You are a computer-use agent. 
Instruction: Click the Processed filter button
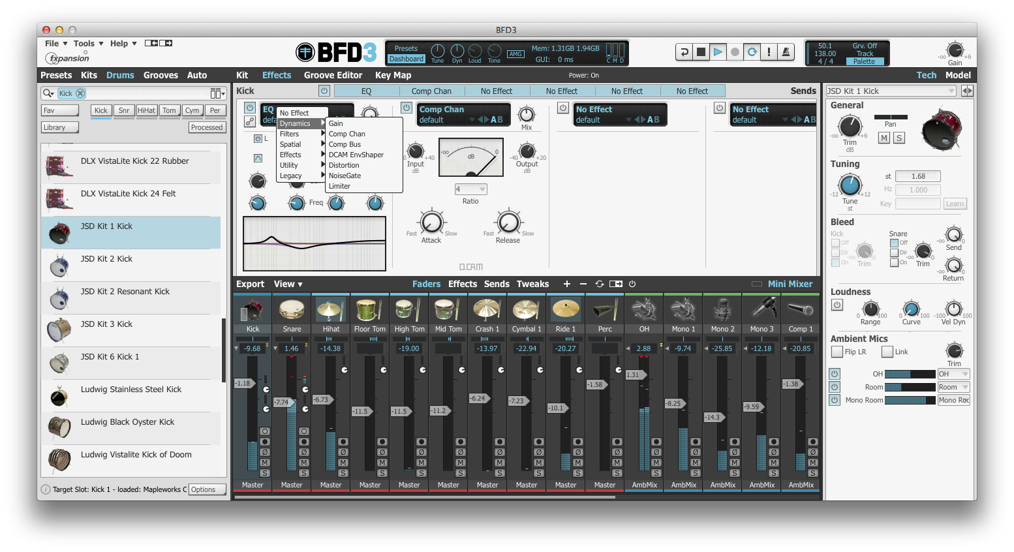pyautogui.click(x=207, y=127)
